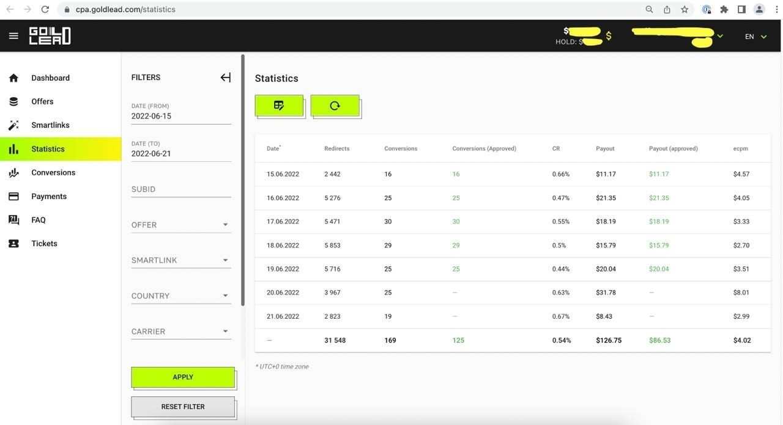Viewport: 783px width, 425px height.
Task: Click the 0.67% CR cell
Action: tap(561, 316)
